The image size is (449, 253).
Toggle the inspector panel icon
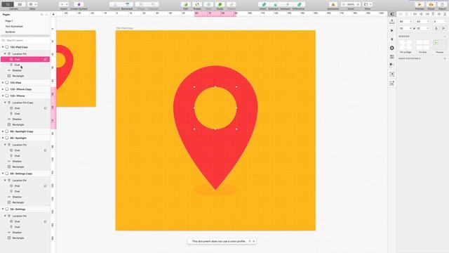[392, 14]
